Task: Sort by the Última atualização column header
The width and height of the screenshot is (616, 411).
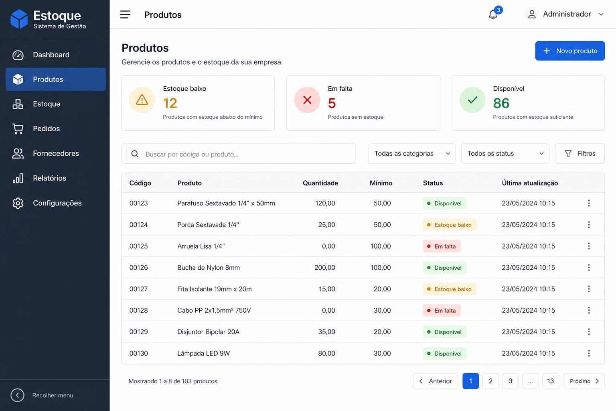Action: (530, 183)
